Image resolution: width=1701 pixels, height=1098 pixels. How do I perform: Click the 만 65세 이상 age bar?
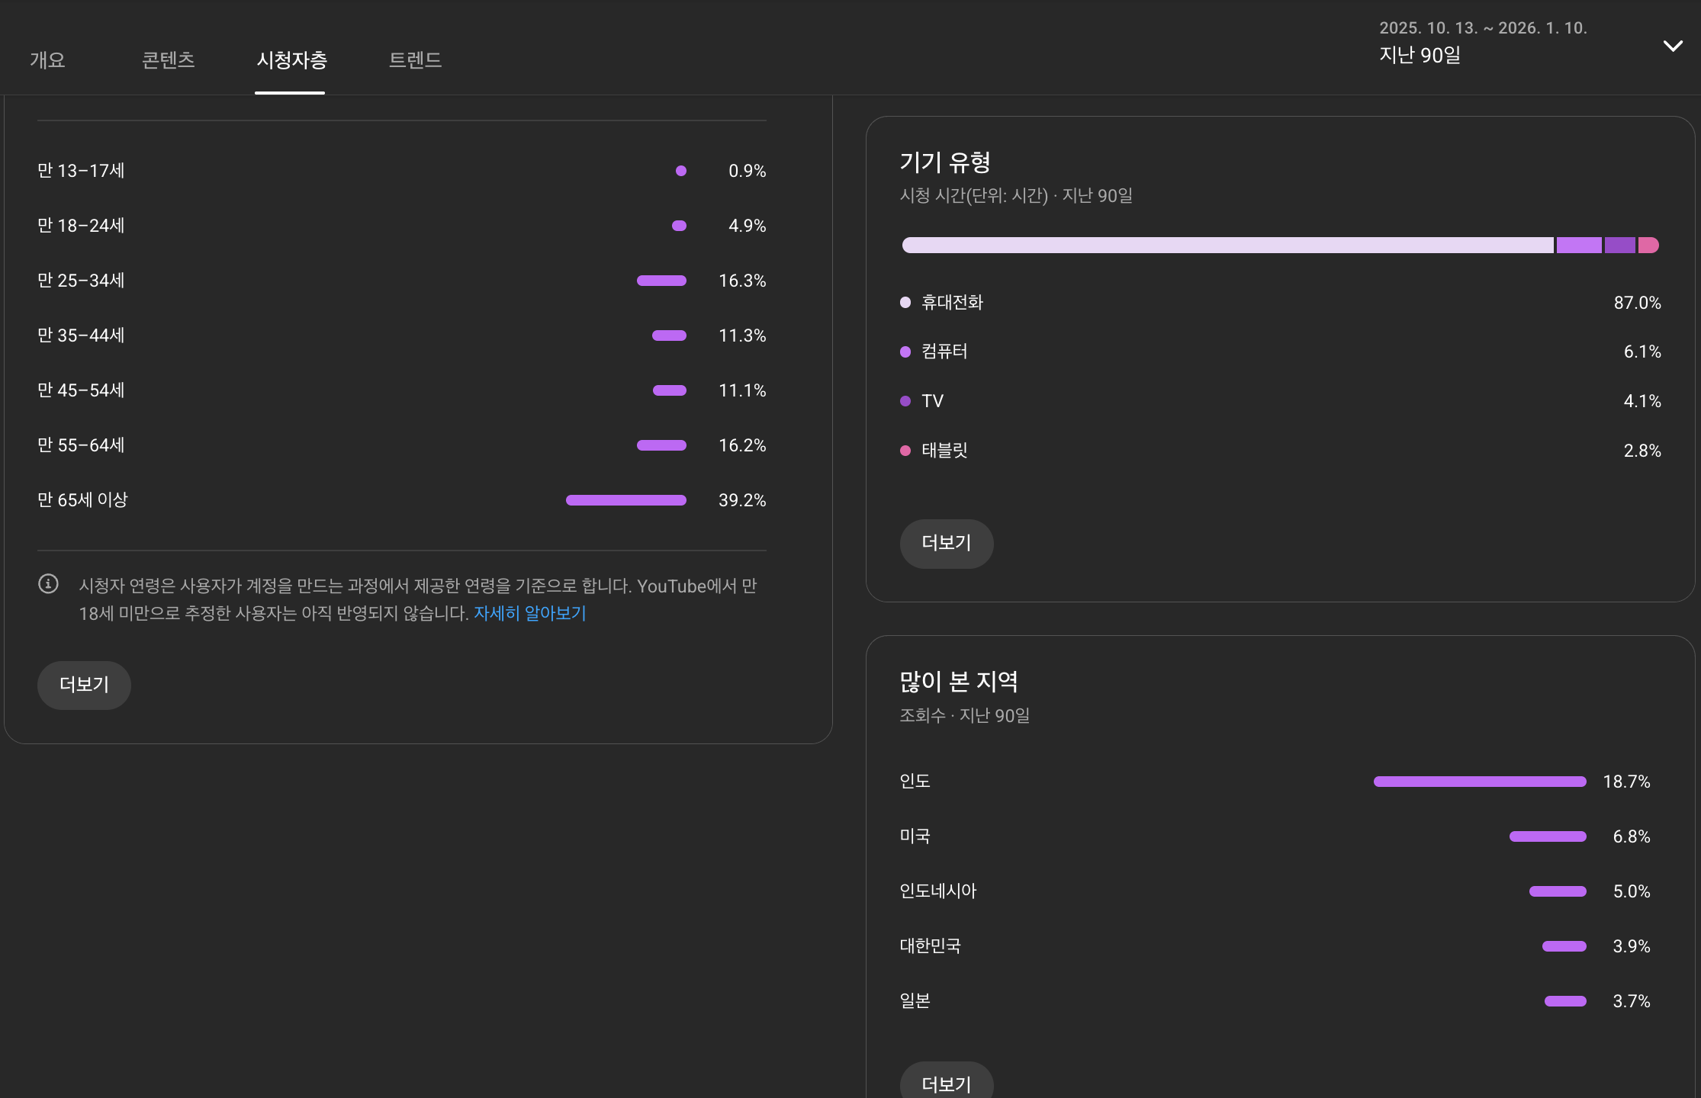[x=625, y=500]
